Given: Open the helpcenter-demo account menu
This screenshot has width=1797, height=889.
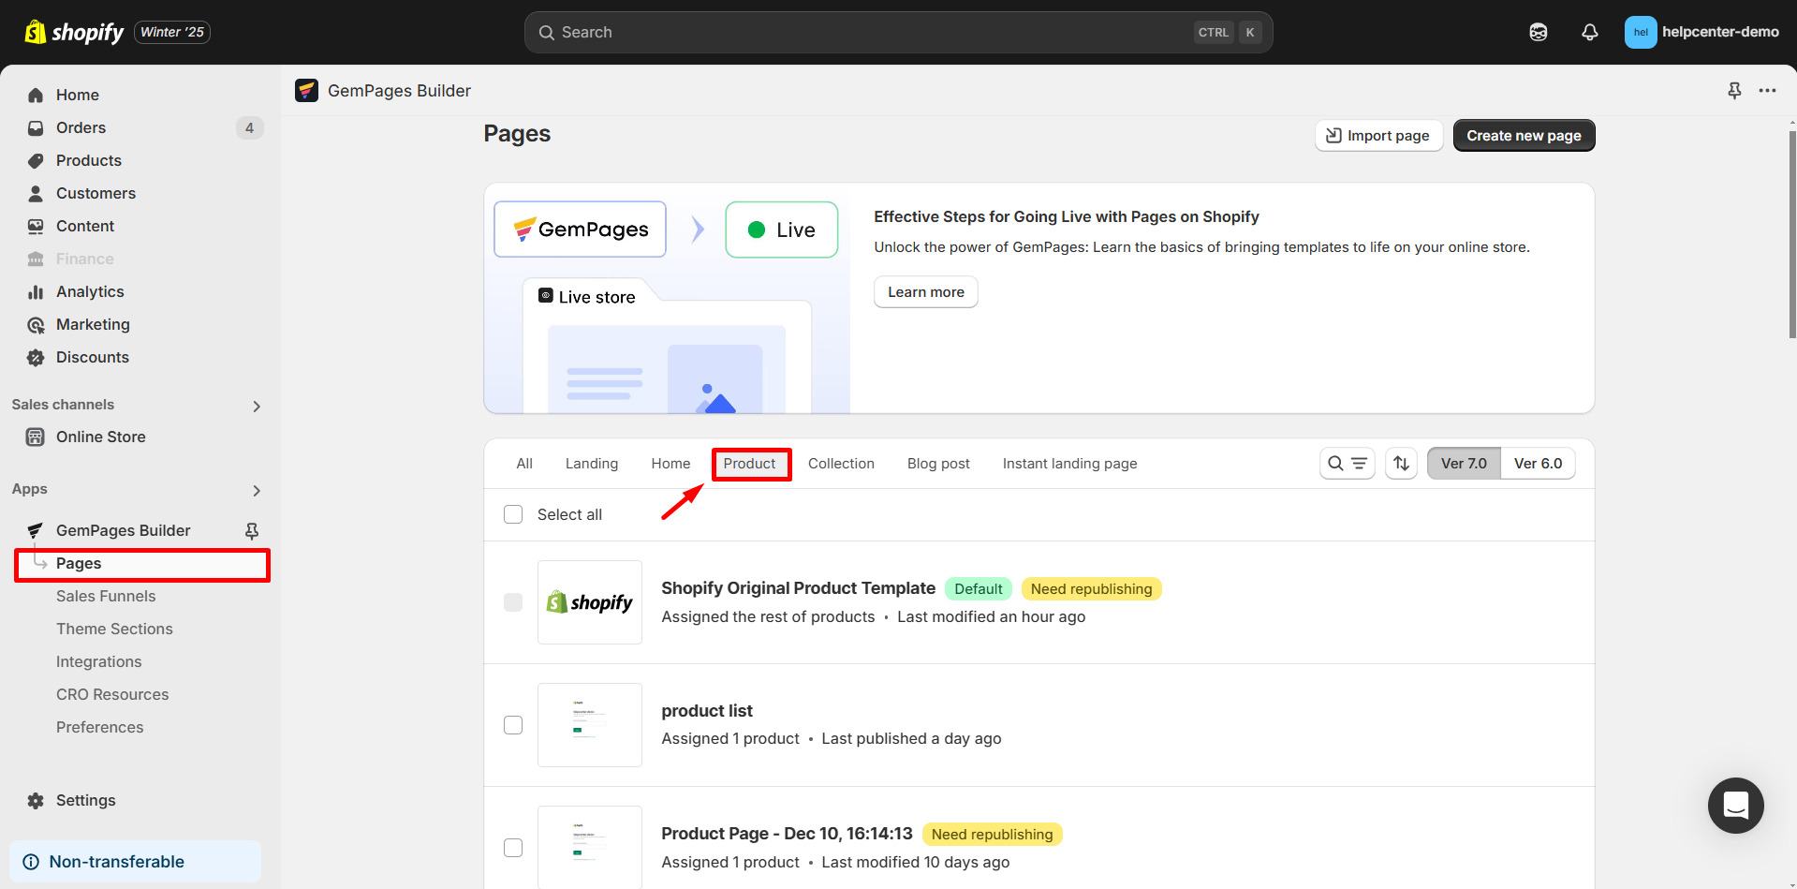Looking at the screenshot, I should (x=1701, y=33).
